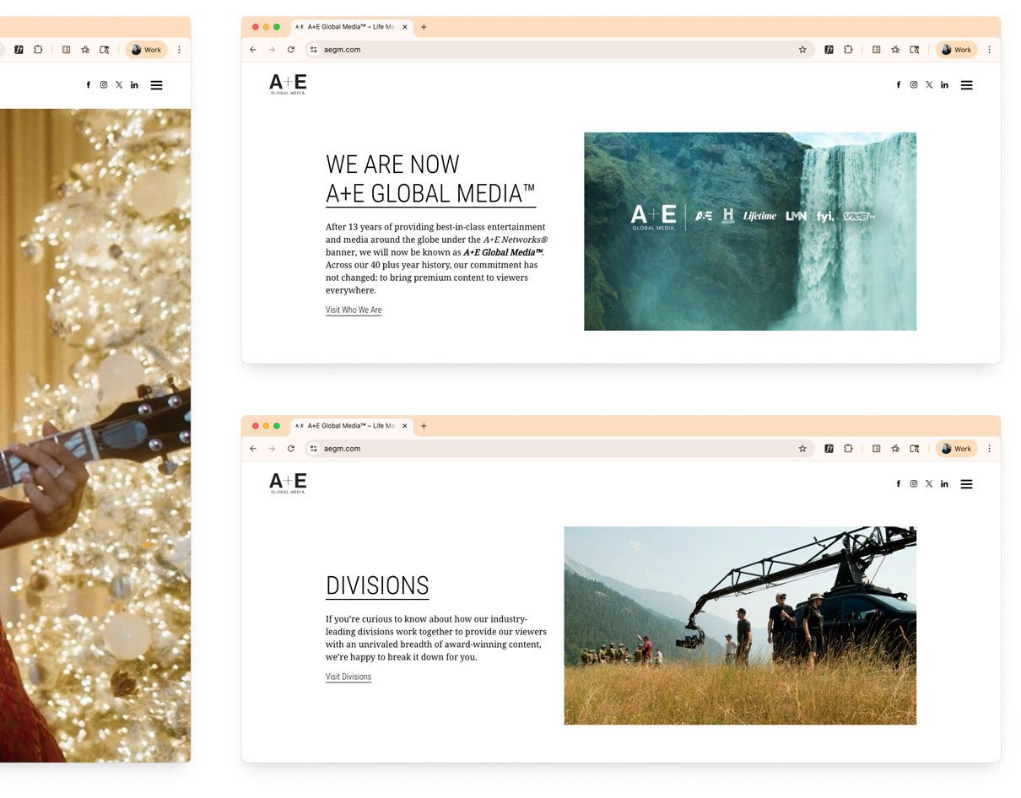Click window-with-magnifier icon in Divisions window toolbar
Screen dimensions: 1021x798
tap(915, 449)
